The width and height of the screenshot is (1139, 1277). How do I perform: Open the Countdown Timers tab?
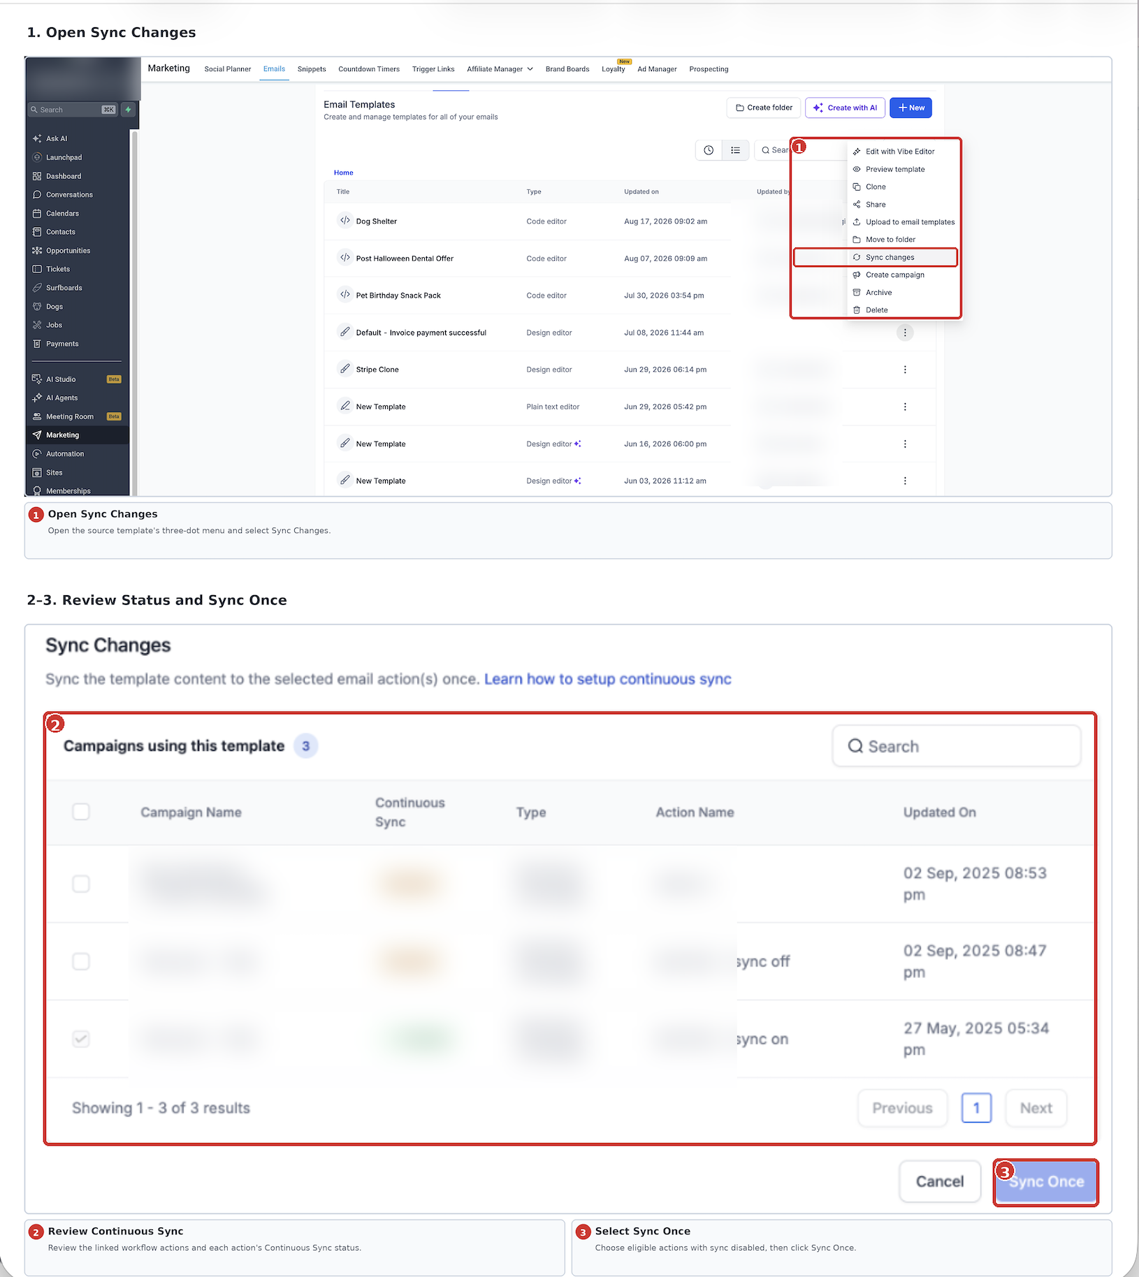[369, 69]
